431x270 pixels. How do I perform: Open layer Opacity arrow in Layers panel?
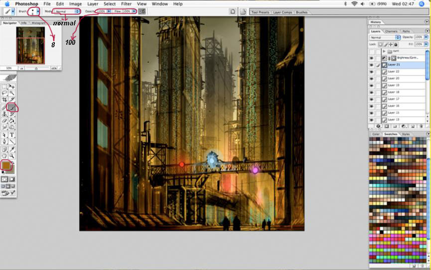[x=426, y=37]
